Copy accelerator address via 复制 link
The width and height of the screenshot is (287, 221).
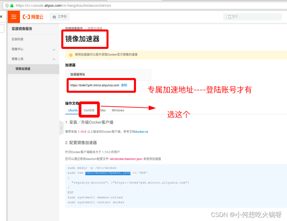124,85
